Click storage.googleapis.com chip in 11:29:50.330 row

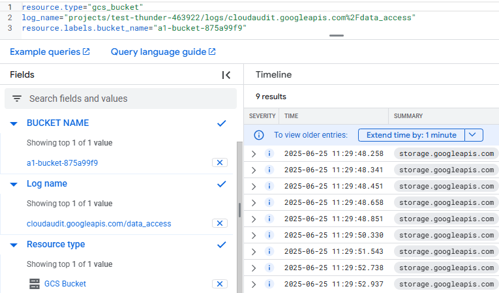point(446,235)
